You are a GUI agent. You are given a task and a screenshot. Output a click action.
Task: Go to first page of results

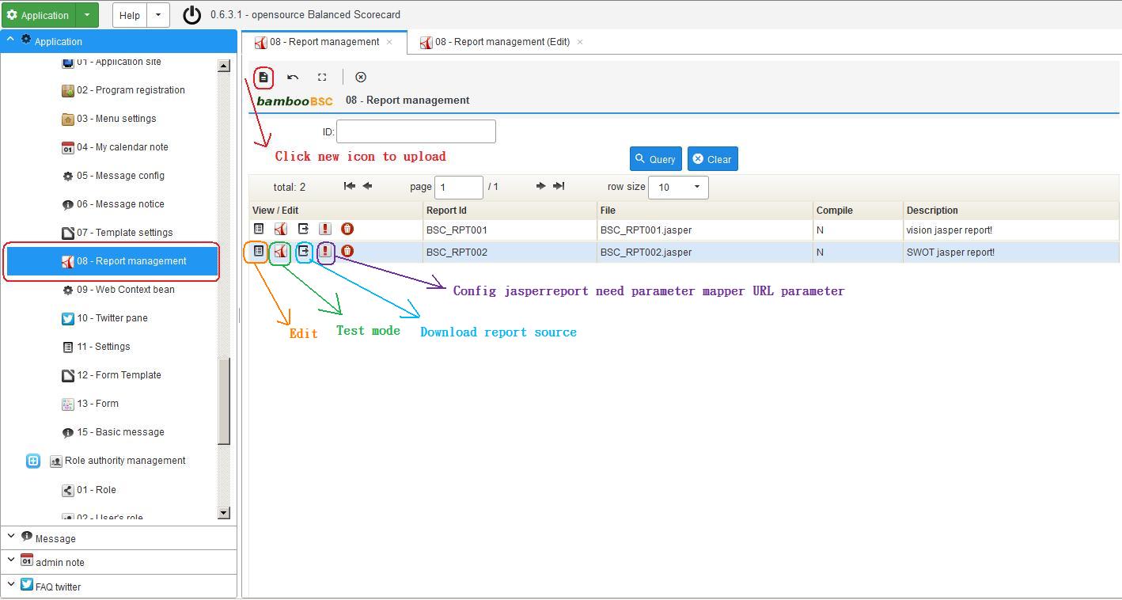tap(350, 186)
